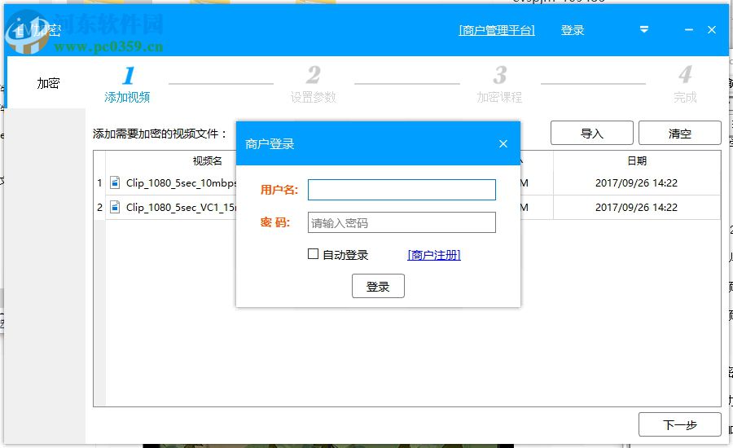Select row Clip_1080_5sec_VC1 filename
The image size is (733, 448).
(181, 207)
